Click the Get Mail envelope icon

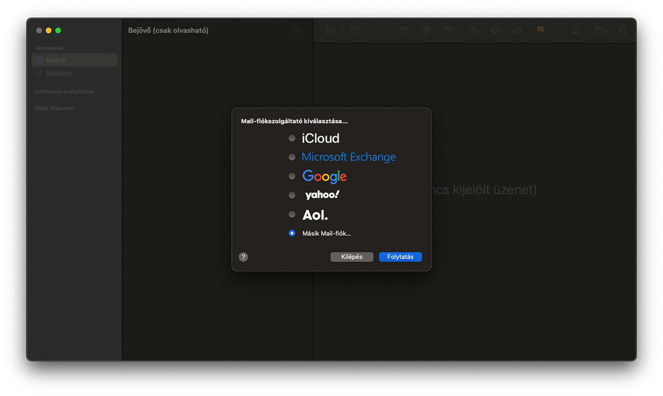pos(330,30)
